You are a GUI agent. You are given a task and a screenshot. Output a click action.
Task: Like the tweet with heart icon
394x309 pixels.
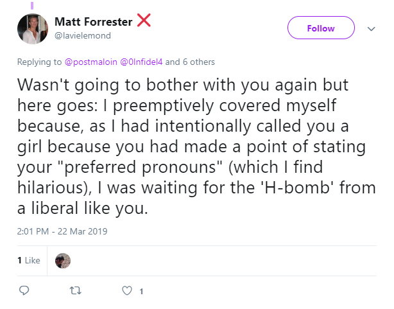tap(127, 291)
